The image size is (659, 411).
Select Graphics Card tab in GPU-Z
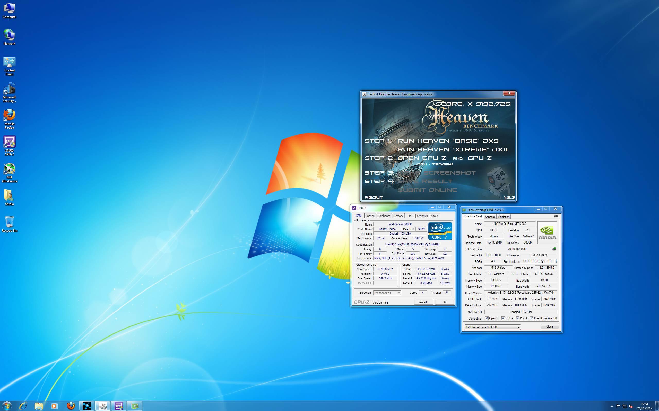pos(473,216)
